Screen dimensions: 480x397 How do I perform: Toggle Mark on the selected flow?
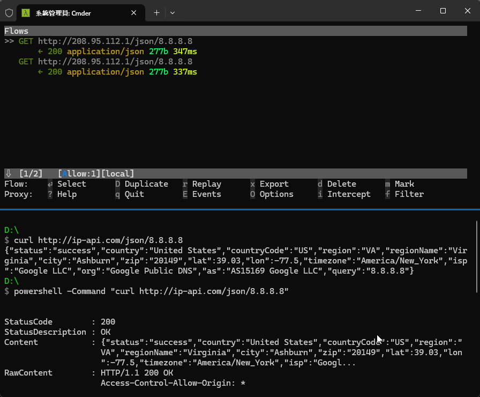tap(404, 184)
